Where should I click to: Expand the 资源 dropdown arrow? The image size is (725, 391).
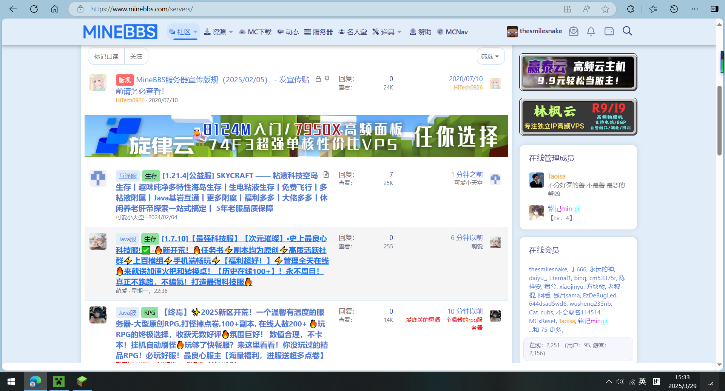(x=231, y=32)
